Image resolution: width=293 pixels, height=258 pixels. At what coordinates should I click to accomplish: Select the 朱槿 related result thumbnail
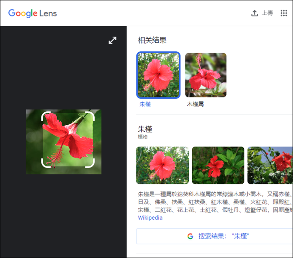[x=158, y=75]
